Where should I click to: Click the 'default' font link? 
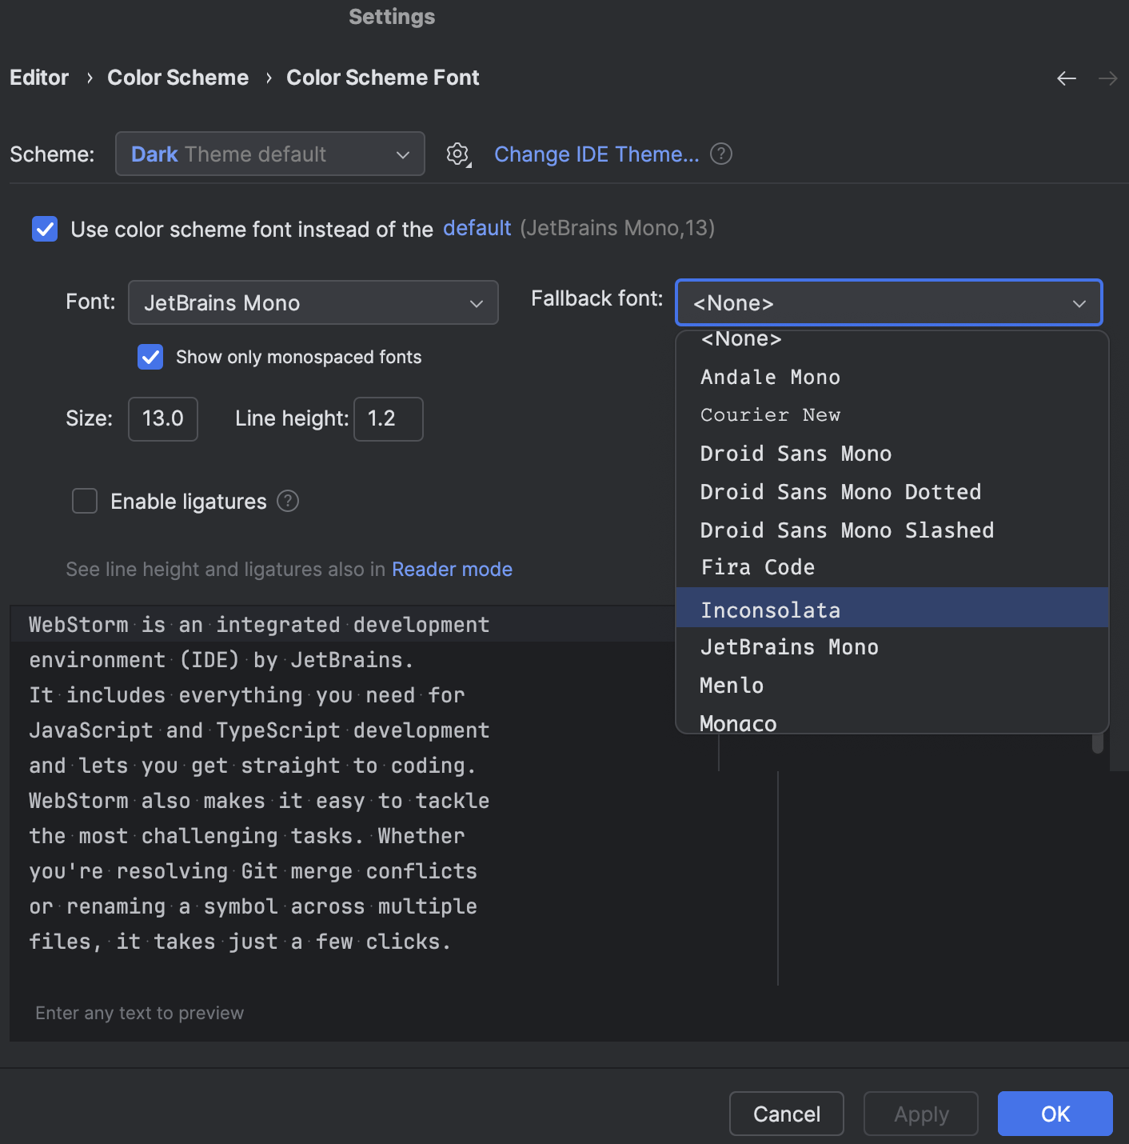tap(477, 228)
